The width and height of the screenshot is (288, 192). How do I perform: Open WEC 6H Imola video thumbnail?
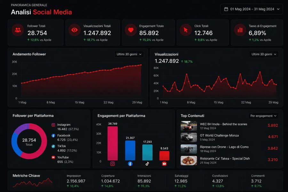pyautogui.click(x=188, y=126)
